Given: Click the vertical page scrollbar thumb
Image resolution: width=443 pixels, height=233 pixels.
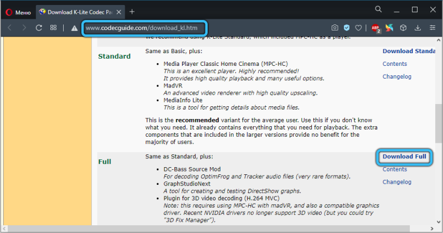Looking at the screenshot, I should [439, 123].
